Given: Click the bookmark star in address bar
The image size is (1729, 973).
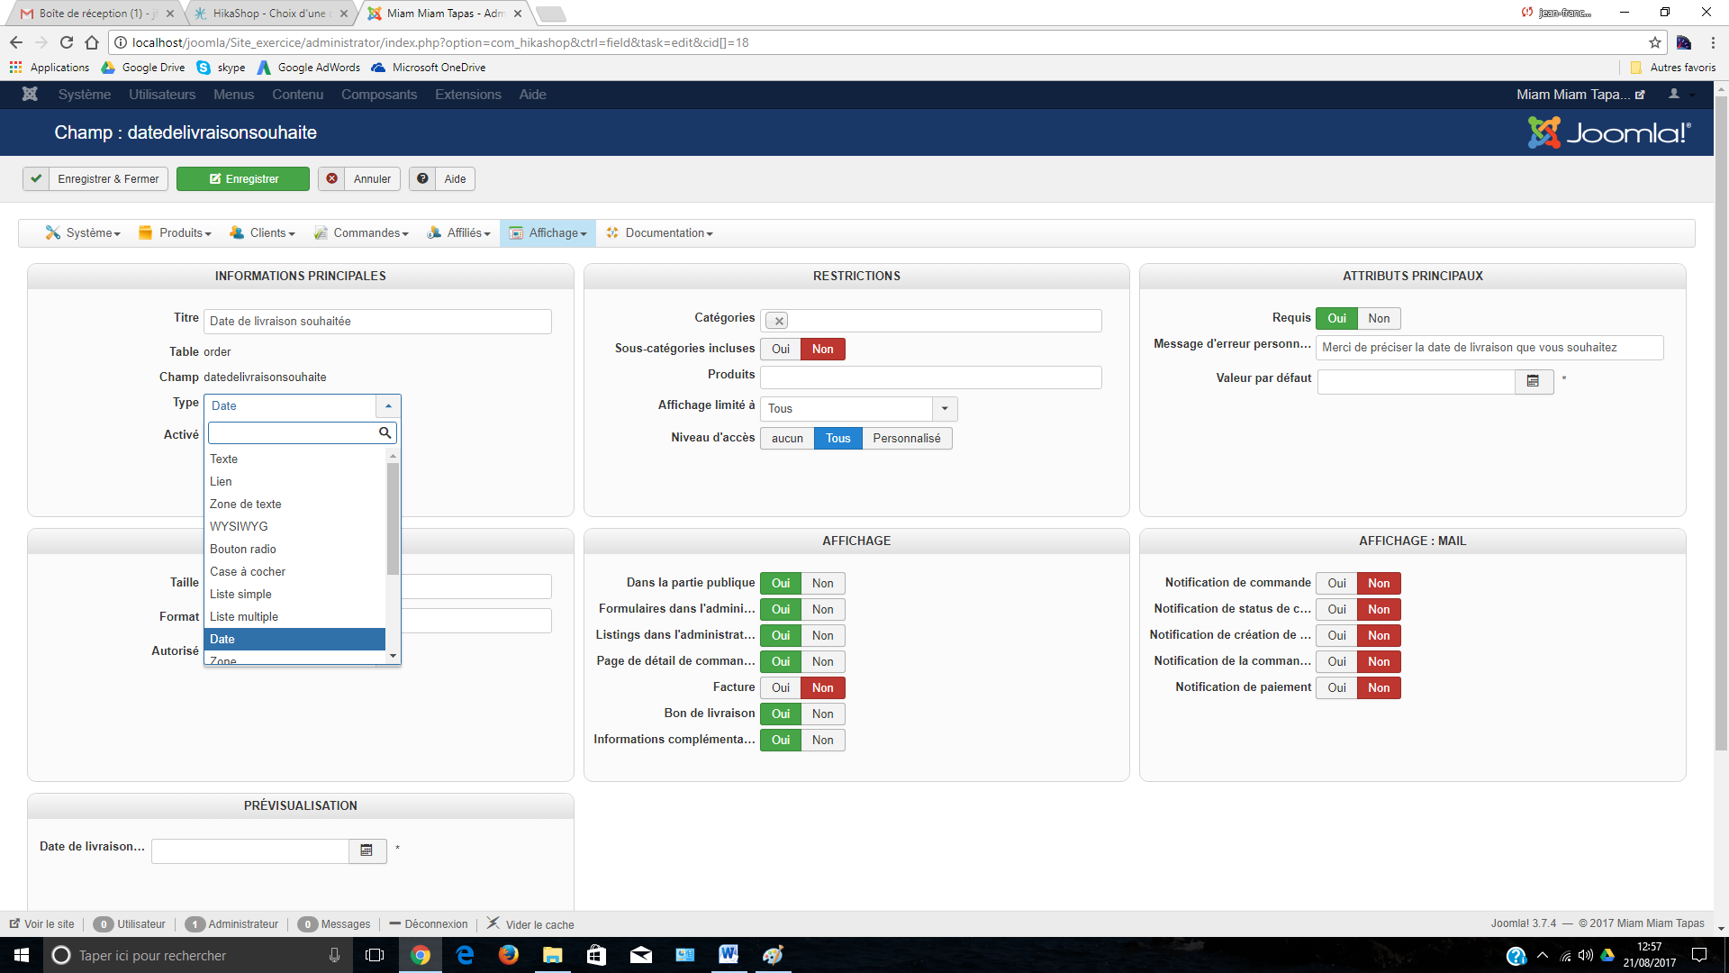Looking at the screenshot, I should point(1654,42).
